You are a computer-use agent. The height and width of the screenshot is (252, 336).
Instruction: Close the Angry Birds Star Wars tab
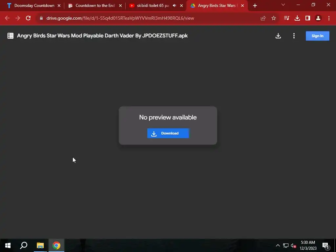242,6
